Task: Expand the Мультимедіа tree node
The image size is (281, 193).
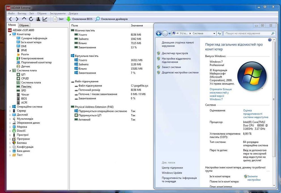Action: click(10, 119)
